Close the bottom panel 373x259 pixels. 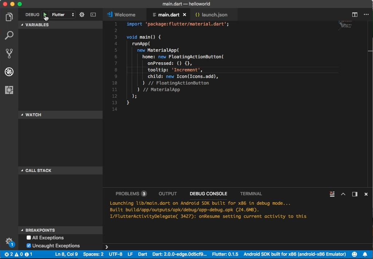[366, 194]
